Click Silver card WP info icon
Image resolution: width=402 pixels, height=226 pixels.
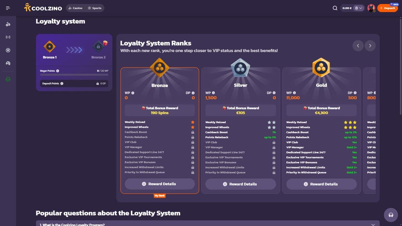[x=213, y=93]
